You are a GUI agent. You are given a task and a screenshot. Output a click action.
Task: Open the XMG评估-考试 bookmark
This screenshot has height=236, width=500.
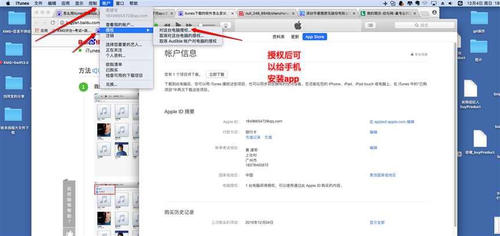tap(72, 31)
